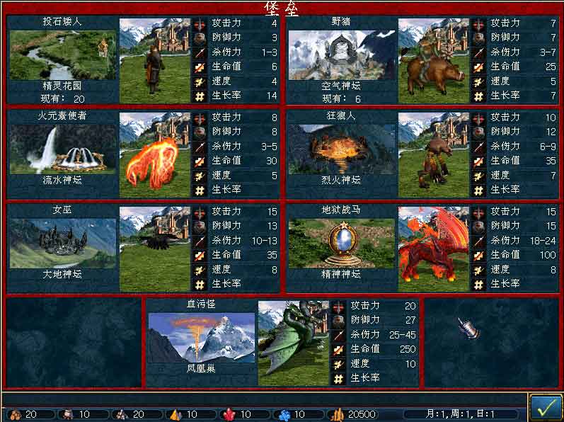Select the 投石矮人 creature portrait
This screenshot has width=564, height=422.
pyautogui.click(x=155, y=61)
